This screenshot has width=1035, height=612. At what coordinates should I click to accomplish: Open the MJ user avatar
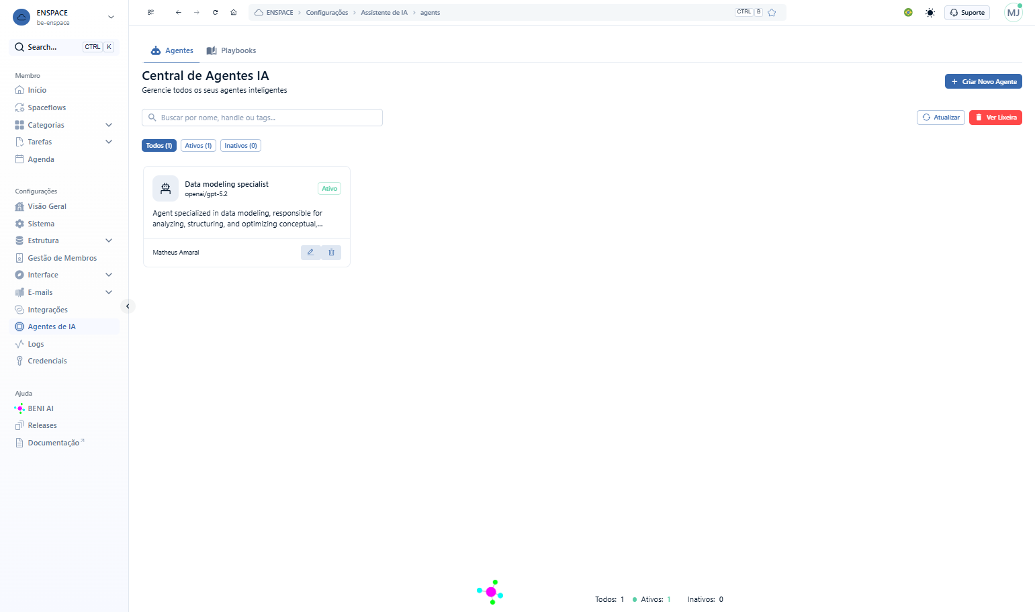coord(1013,13)
